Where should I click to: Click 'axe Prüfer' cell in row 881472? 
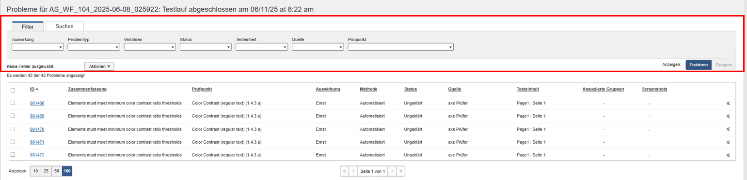pos(459,155)
